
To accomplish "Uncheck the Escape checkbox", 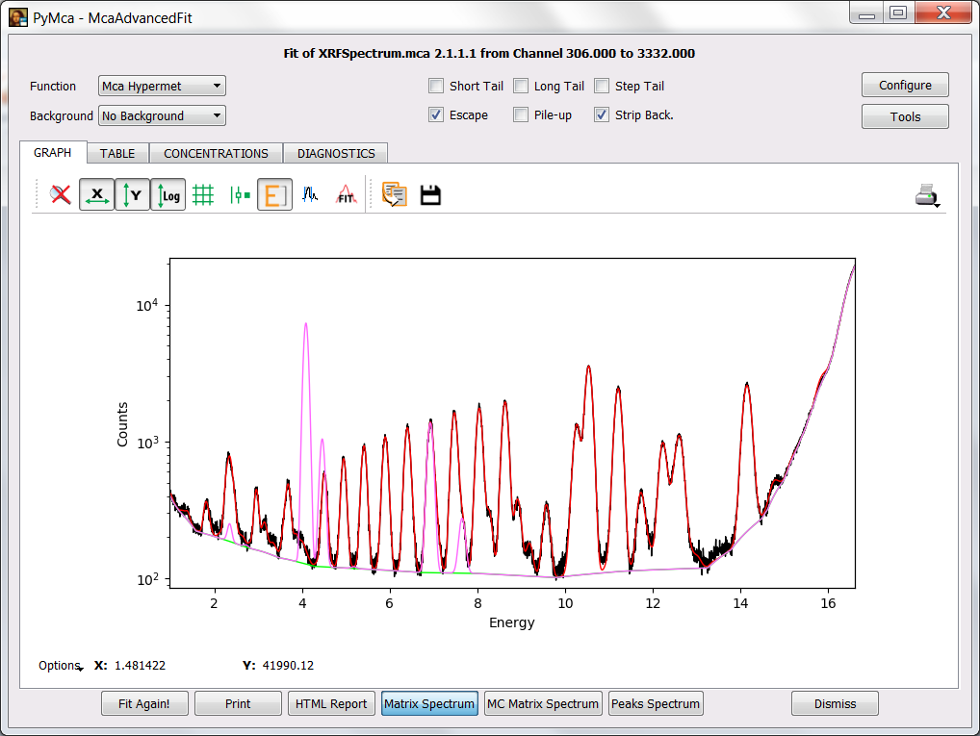I will [436, 115].
